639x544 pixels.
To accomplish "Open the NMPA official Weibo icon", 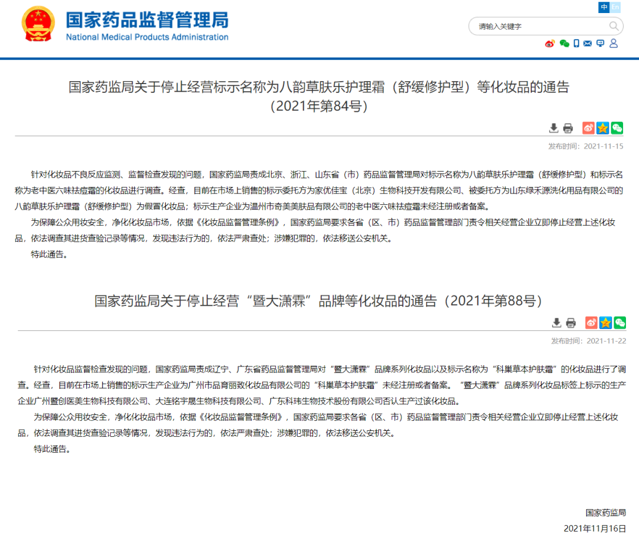I will [x=550, y=43].
